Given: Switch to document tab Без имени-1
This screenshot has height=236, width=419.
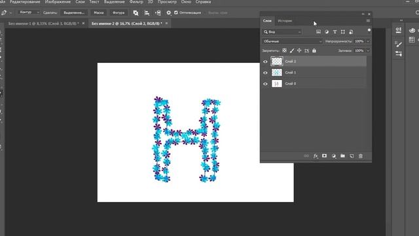Looking at the screenshot, I should 44,24.
